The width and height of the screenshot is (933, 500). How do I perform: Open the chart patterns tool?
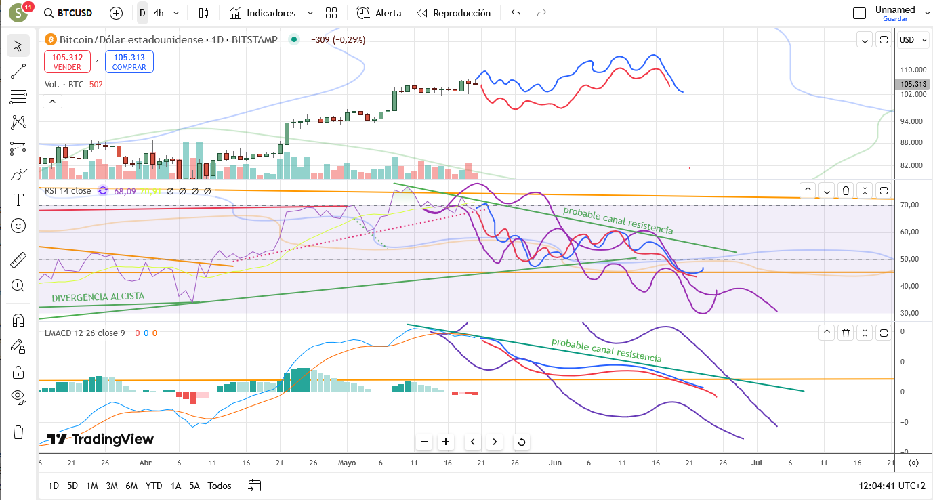[x=18, y=123]
